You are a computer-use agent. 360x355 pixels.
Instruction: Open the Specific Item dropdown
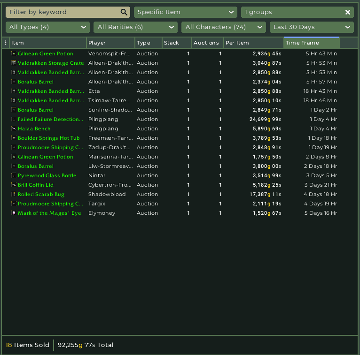186,12
